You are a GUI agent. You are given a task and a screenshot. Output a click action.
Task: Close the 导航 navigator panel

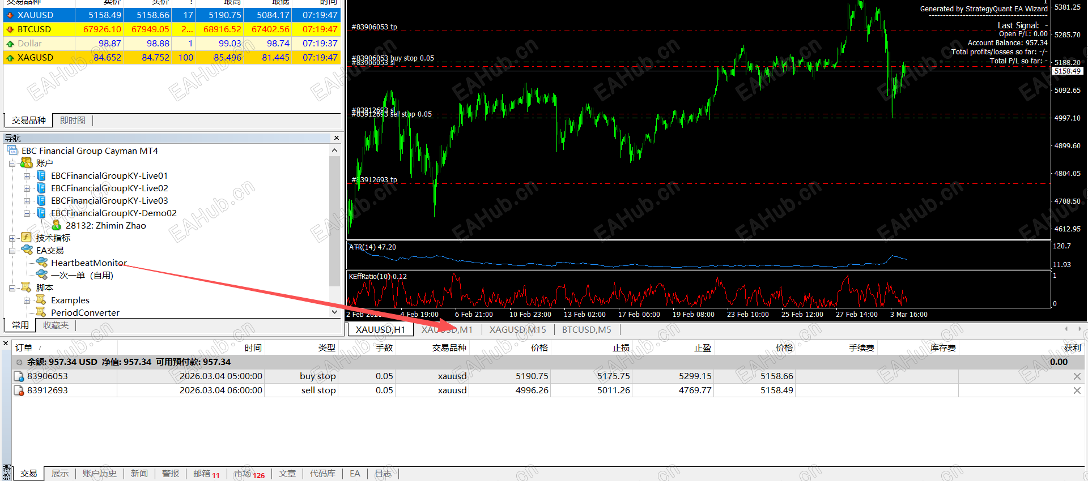(x=337, y=138)
